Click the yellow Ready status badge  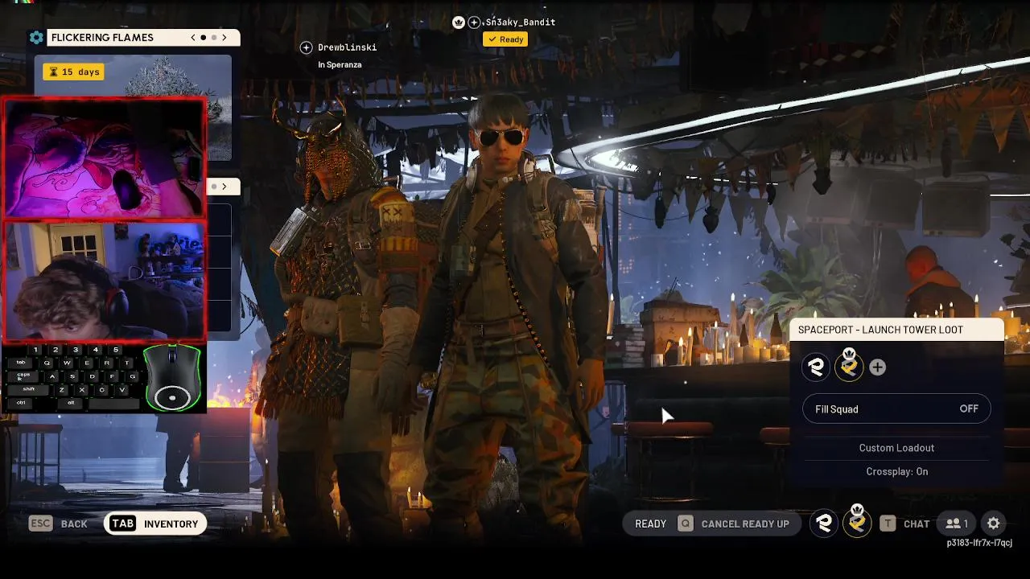click(x=505, y=39)
